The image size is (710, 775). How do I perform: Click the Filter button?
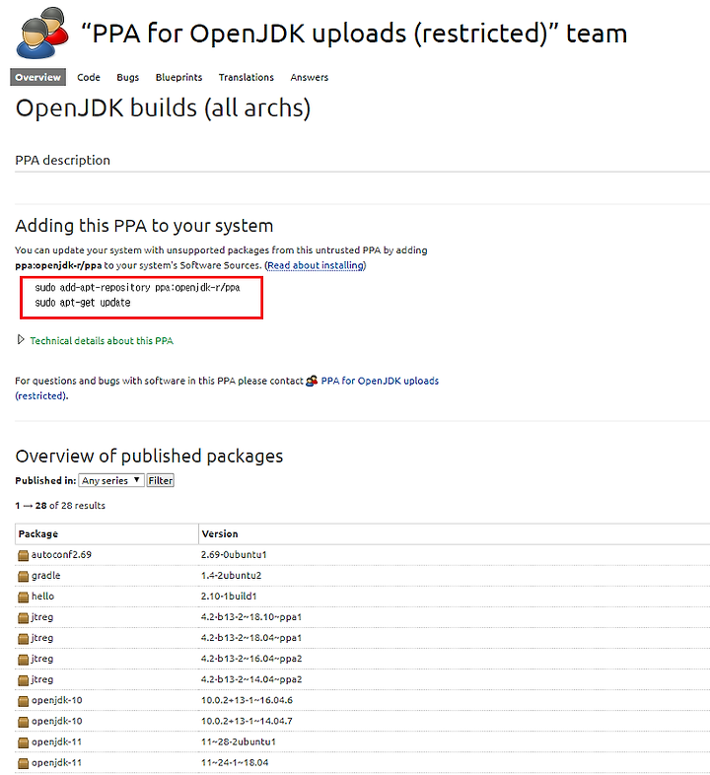point(161,480)
